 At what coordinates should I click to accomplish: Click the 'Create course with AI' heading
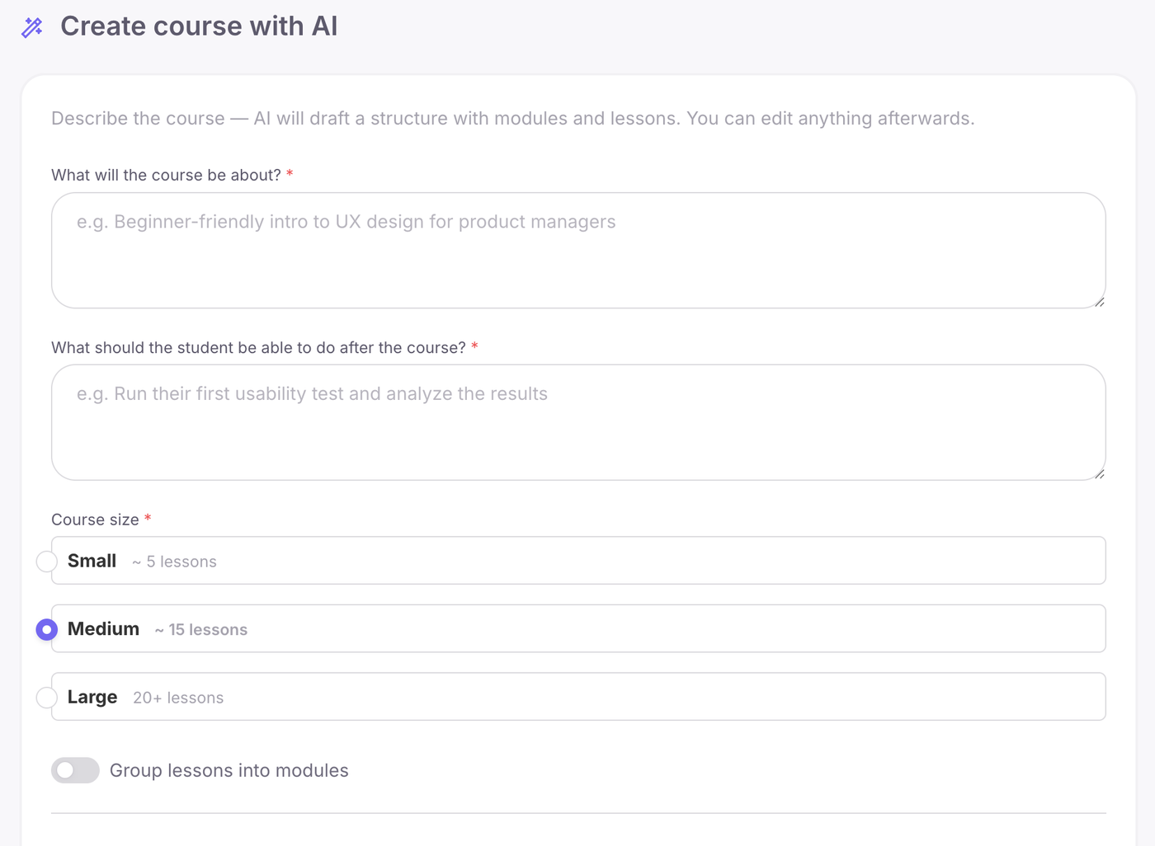(199, 26)
